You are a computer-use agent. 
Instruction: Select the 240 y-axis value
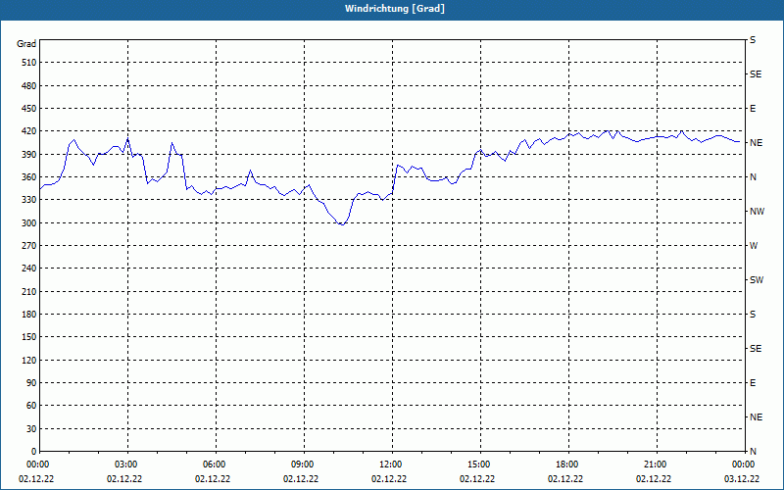point(28,269)
